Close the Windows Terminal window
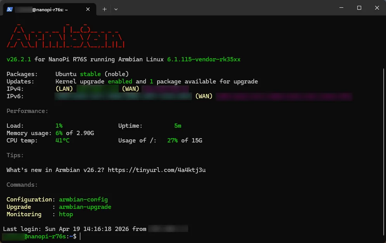The image size is (386, 243). pyautogui.click(x=377, y=8)
